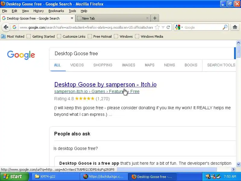The height and width of the screenshot is (181, 241).
Task: Open the Windows Media bookmark
Action: pos(149,37)
